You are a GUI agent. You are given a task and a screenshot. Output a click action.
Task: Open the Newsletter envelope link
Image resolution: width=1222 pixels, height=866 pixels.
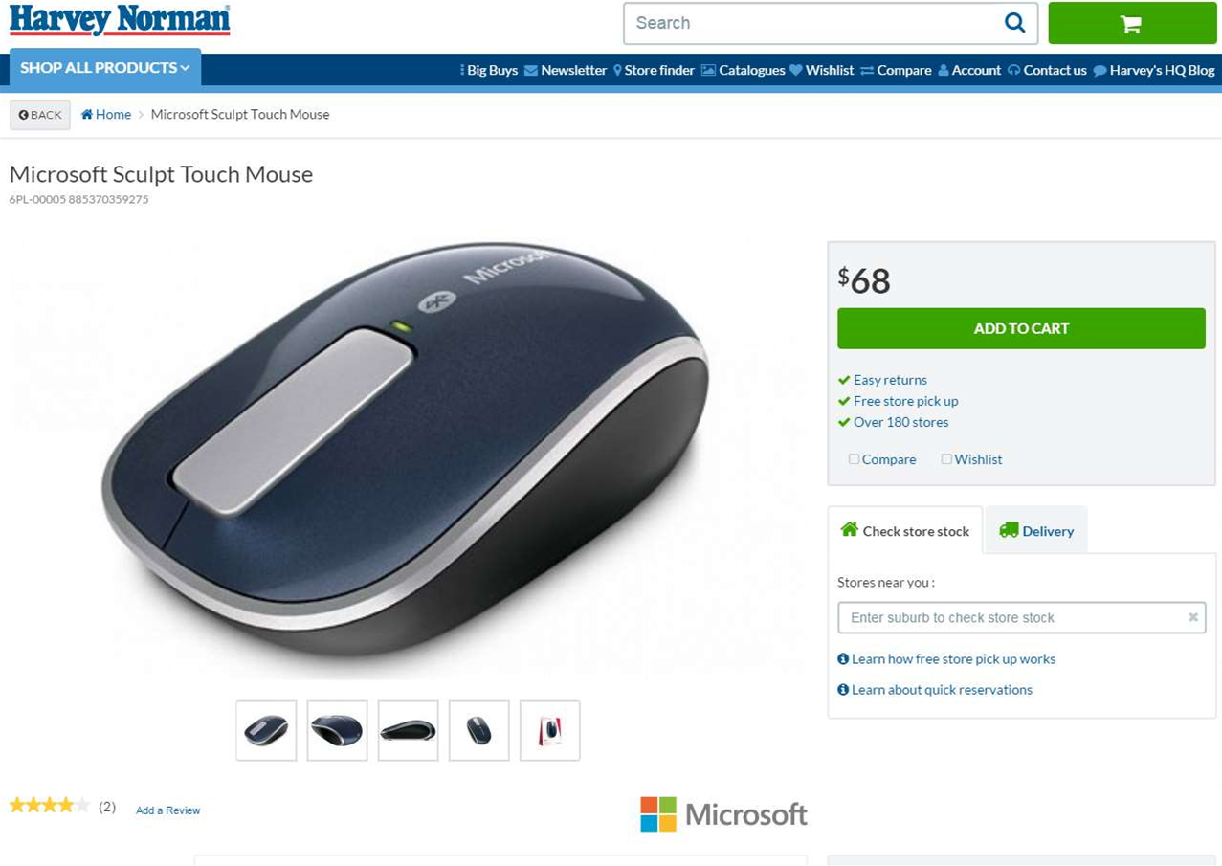[x=565, y=70]
